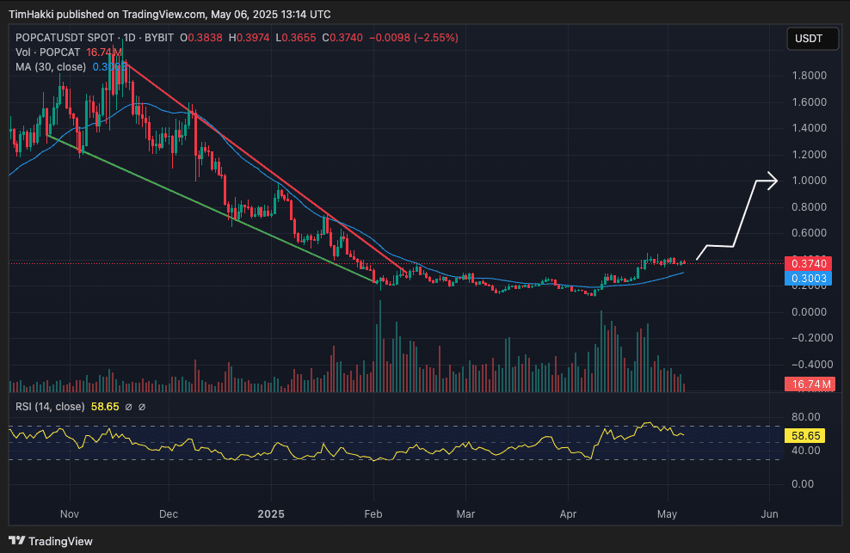Click the red 0.3740 current price tag
Screen dimensions: 850x553
[x=809, y=263]
